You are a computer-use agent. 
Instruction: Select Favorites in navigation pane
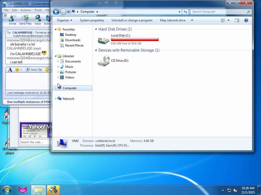(x=69, y=29)
